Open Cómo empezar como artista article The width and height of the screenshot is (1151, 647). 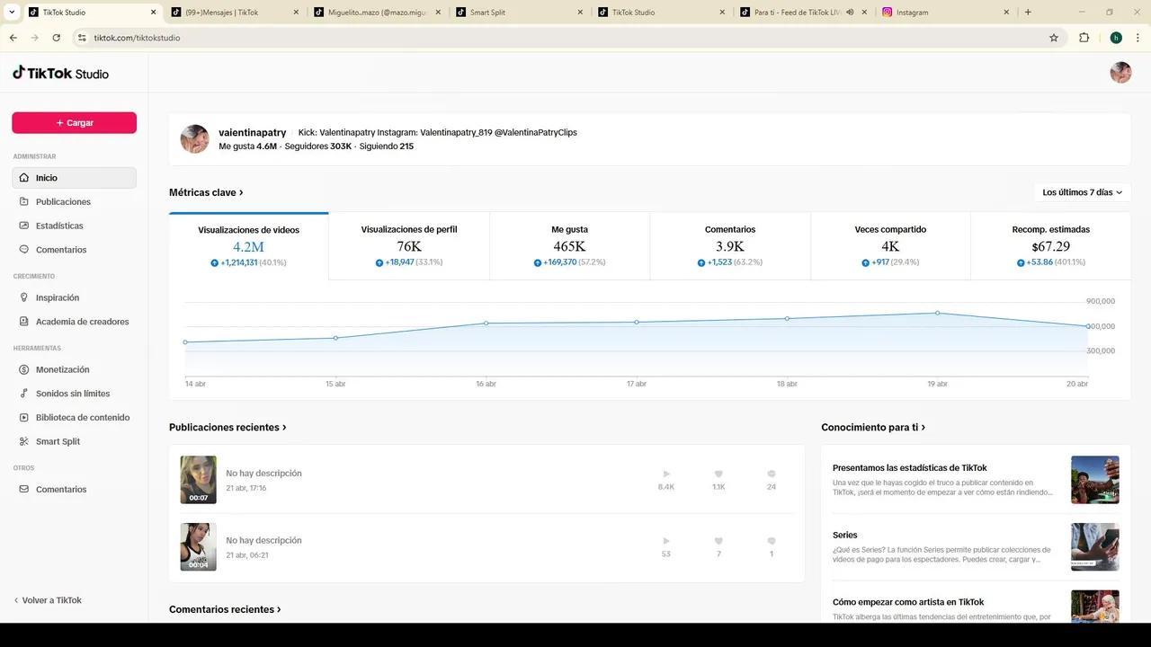(975, 606)
